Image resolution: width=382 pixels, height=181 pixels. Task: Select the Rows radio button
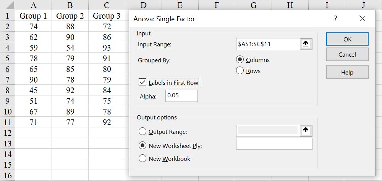click(x=241, y=71)
